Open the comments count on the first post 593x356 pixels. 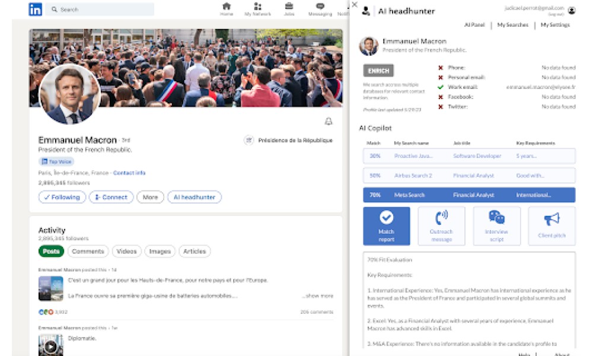click(x=317, y=312)
